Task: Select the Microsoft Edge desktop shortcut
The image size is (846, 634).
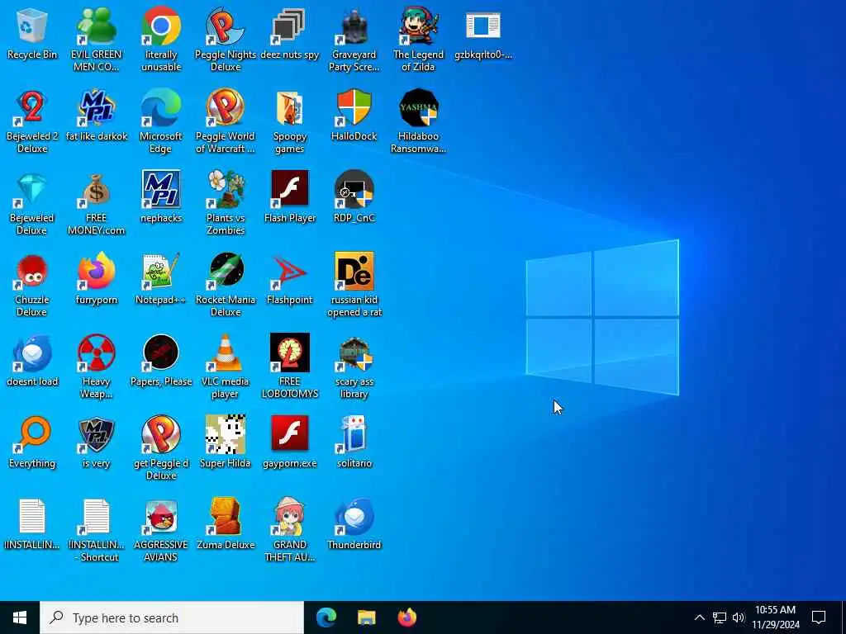Action: (x=161, y=108)
